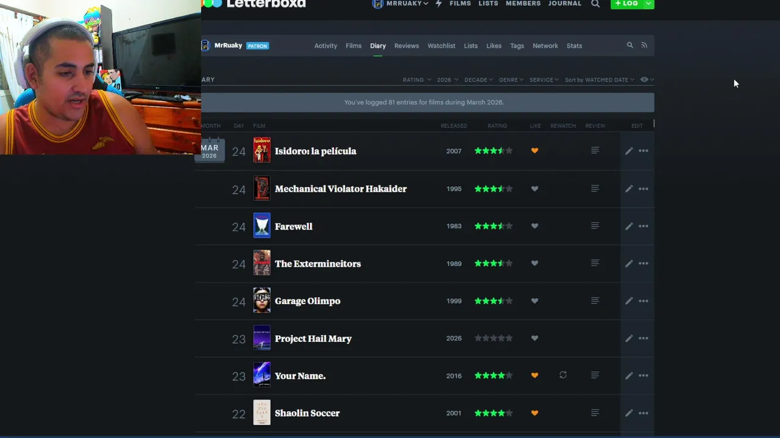Edit the Project Hail Mary entry
The height and width of the screenshot is (438, 780).
coord(629,338)
